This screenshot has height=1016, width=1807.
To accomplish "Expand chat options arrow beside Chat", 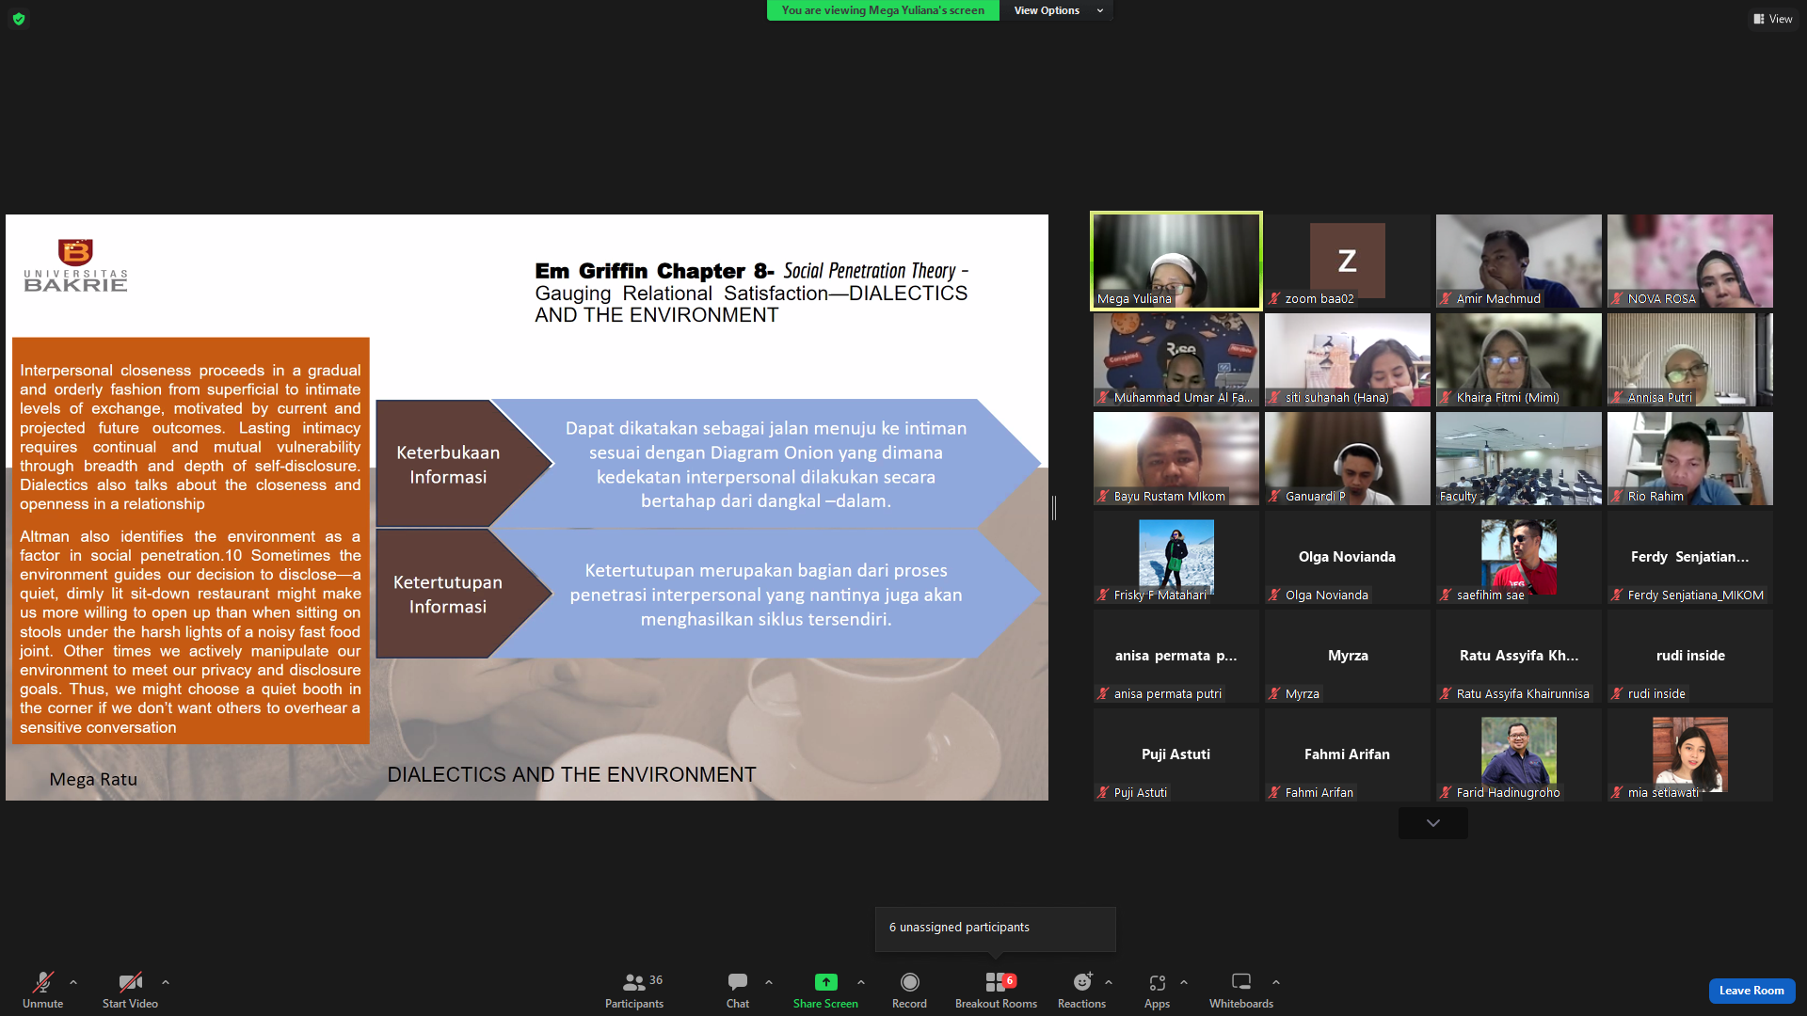I will [x=769, y=982].
